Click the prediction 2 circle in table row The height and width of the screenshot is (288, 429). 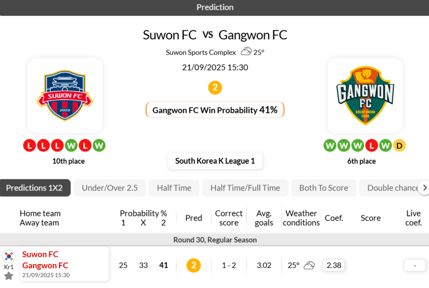pyautogui.click(x=194, y=266)
